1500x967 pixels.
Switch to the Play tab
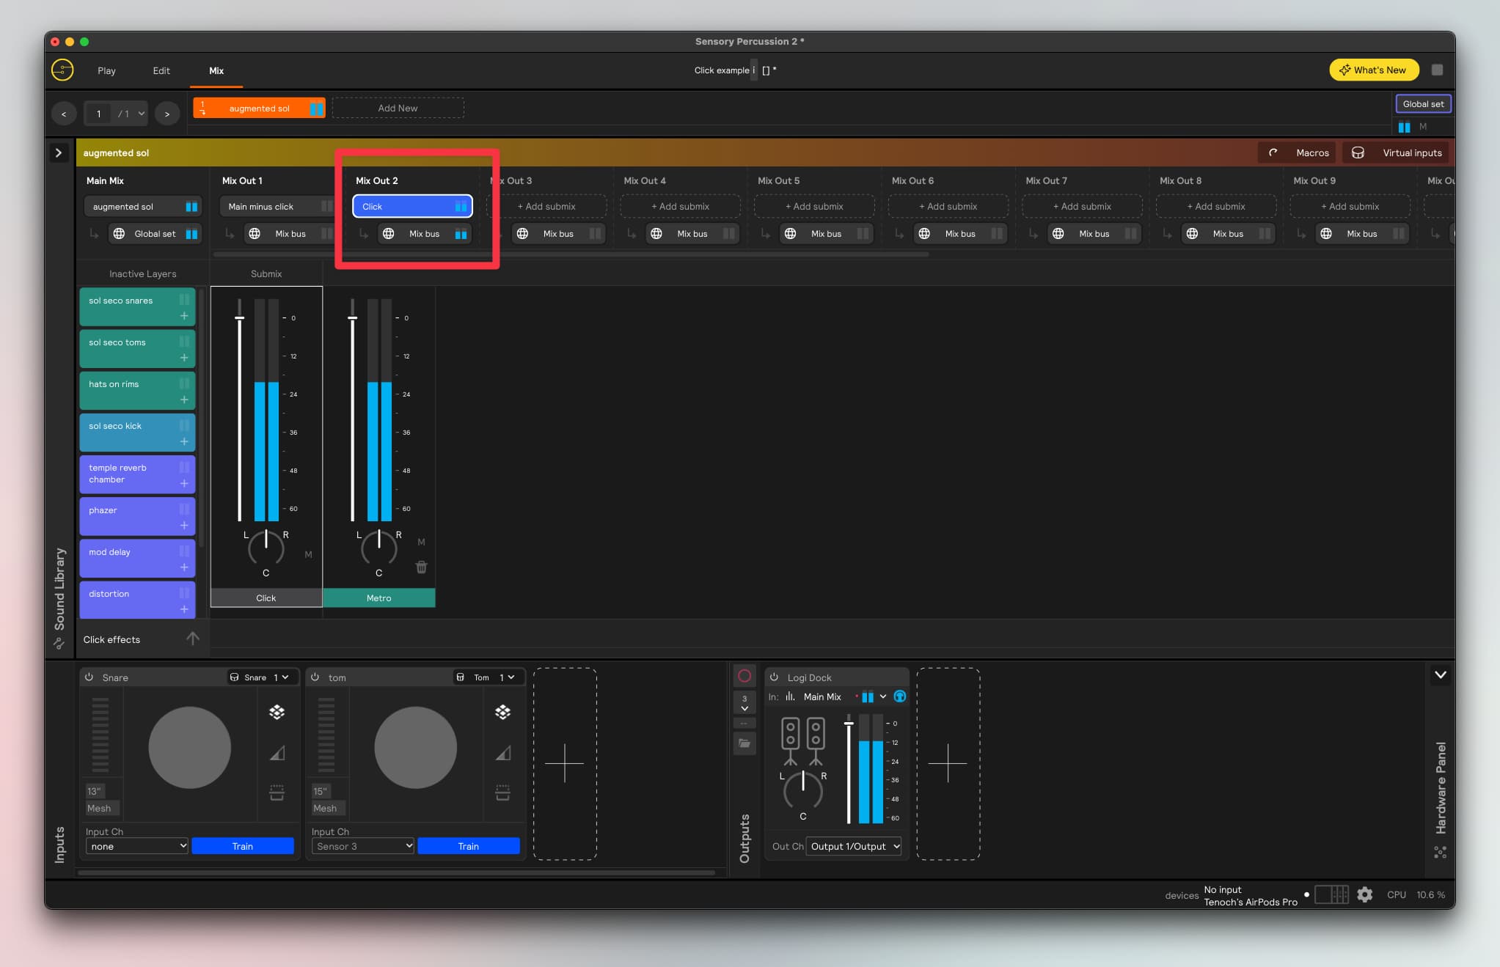106,70
